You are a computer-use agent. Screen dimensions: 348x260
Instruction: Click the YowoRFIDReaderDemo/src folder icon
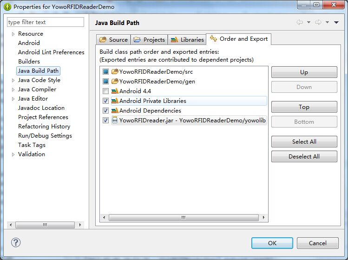(115, 71)
